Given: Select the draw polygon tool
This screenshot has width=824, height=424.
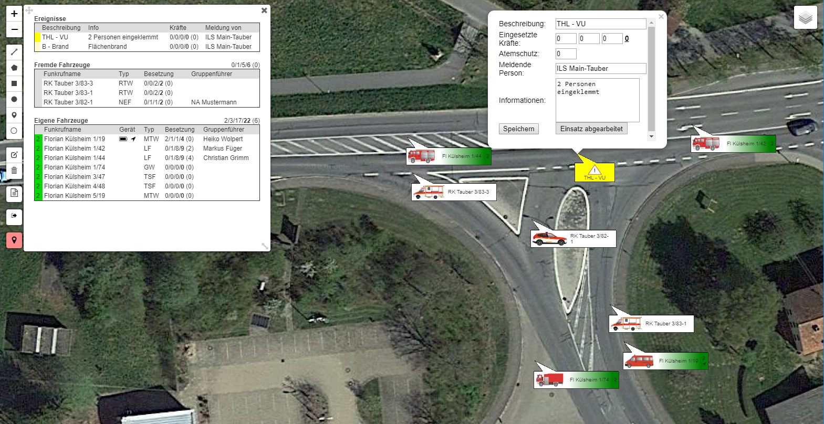Looking at the screenshot, I should click(14, 68).
